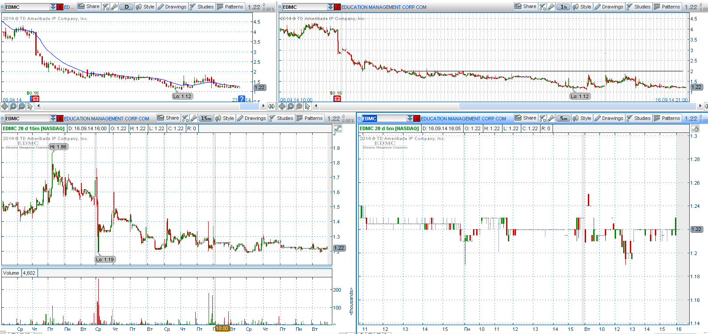Open Patterns in 1h chart panel
Screen dimensions: 708x334
[667, 7]
